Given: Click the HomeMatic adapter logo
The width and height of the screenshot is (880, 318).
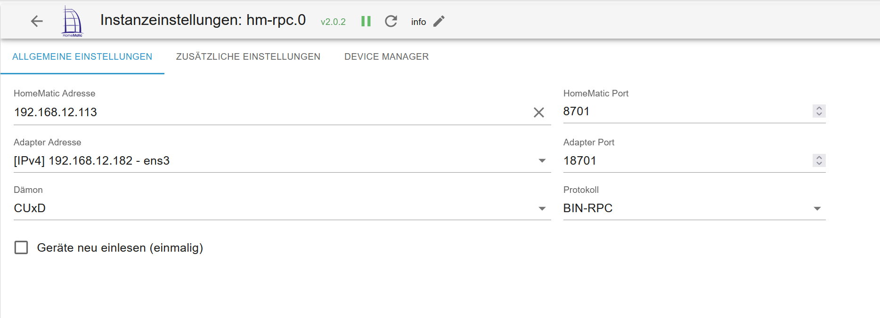Looking at the screenshot, I should click(x=72, y=21).
